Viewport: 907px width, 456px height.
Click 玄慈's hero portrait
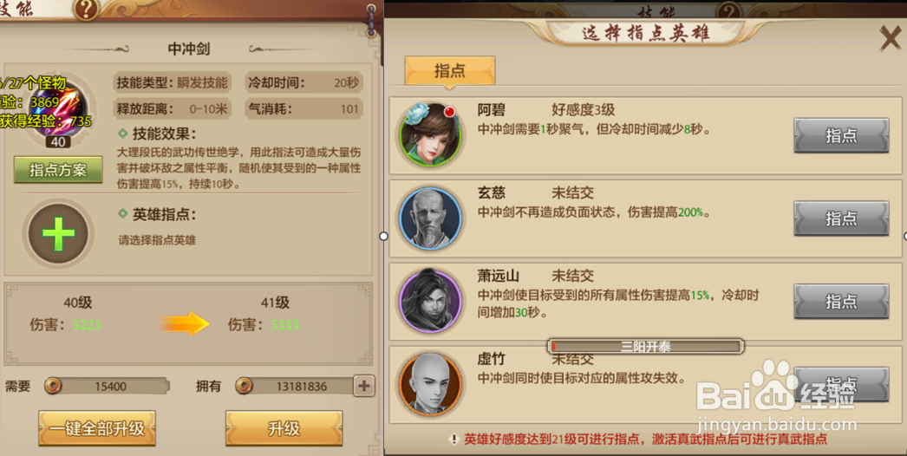click(430, 218)
